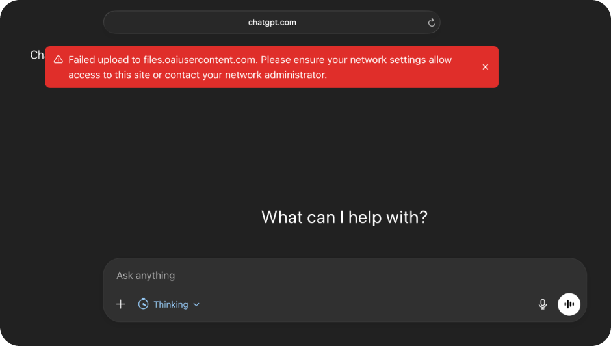611x346 pixels.
Task: Click the chatgpt.com address bar
Action: coord(272,22)
